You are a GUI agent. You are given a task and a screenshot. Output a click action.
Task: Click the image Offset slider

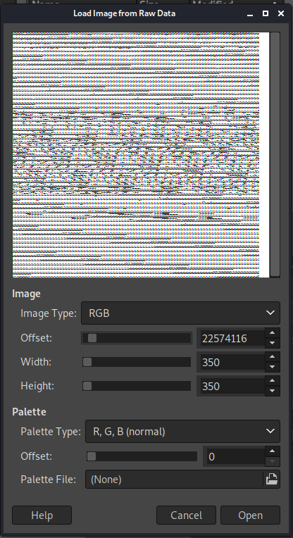pos(137,338)
